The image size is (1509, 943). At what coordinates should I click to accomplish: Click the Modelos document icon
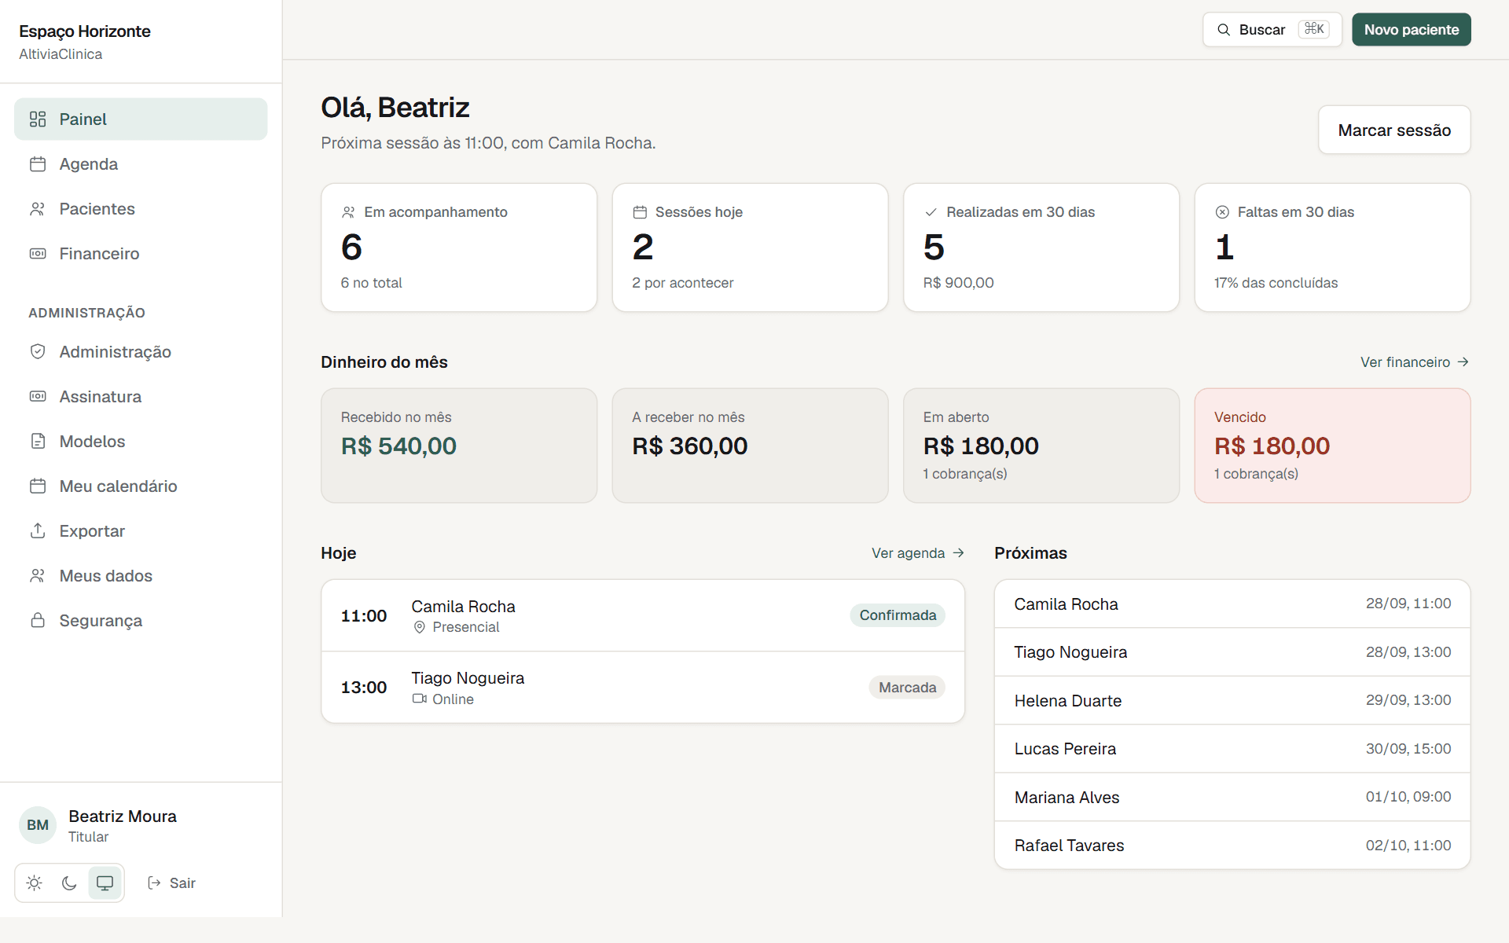coord(38,442)
